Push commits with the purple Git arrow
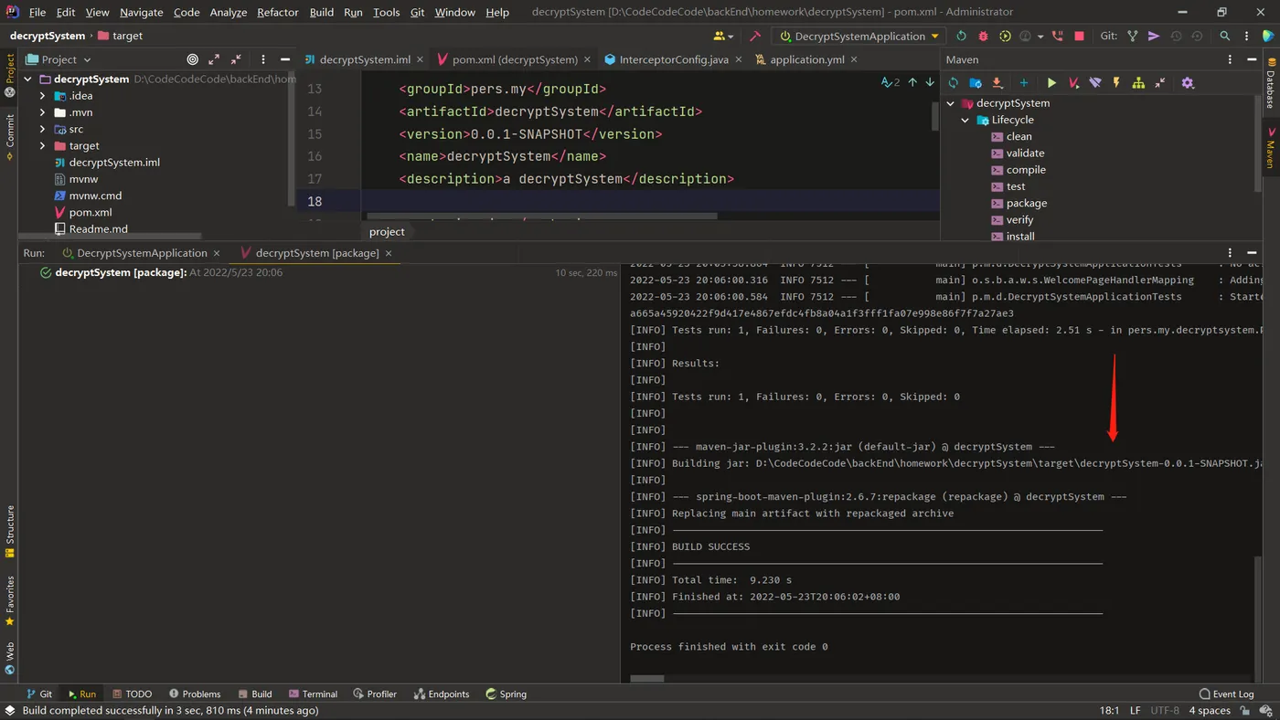Image resolution: width=1280 pixels, height=720 pixels. tap(1154, 36)
